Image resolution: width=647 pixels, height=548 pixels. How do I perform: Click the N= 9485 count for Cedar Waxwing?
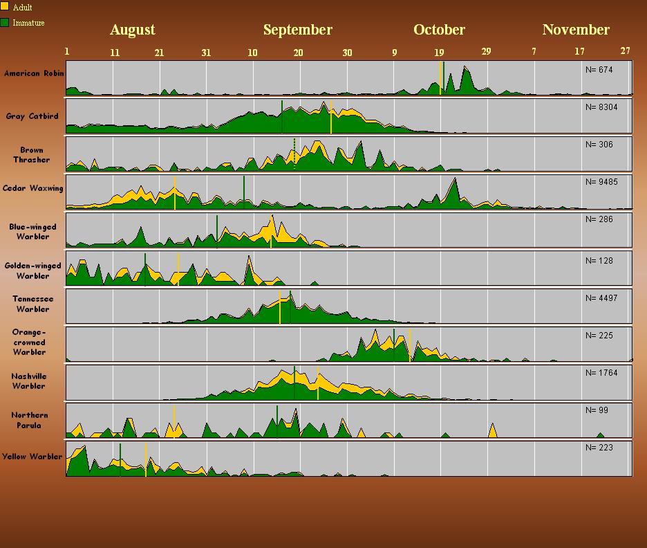pyautogui.click(x=598, y=182)
